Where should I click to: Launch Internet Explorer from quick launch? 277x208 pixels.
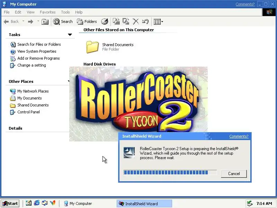(37, 203)
